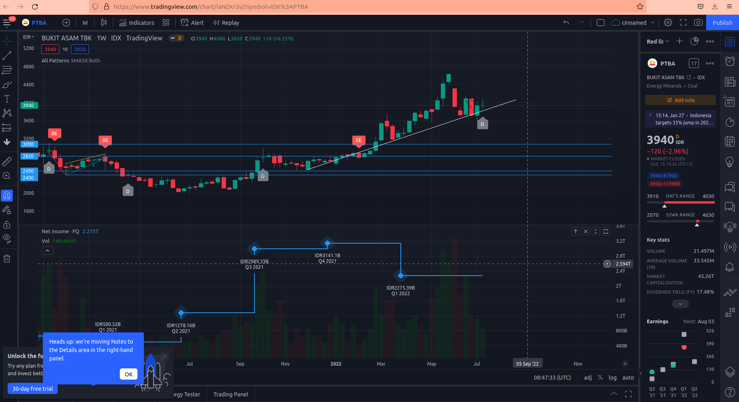739x402 pixels.
Task: Open the economic calendar panel
Action: 730,141
